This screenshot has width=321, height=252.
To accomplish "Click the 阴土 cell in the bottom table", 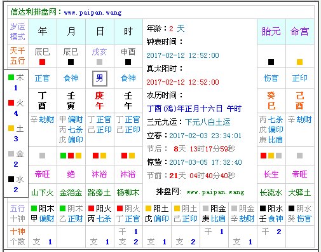I will (186, 209).
